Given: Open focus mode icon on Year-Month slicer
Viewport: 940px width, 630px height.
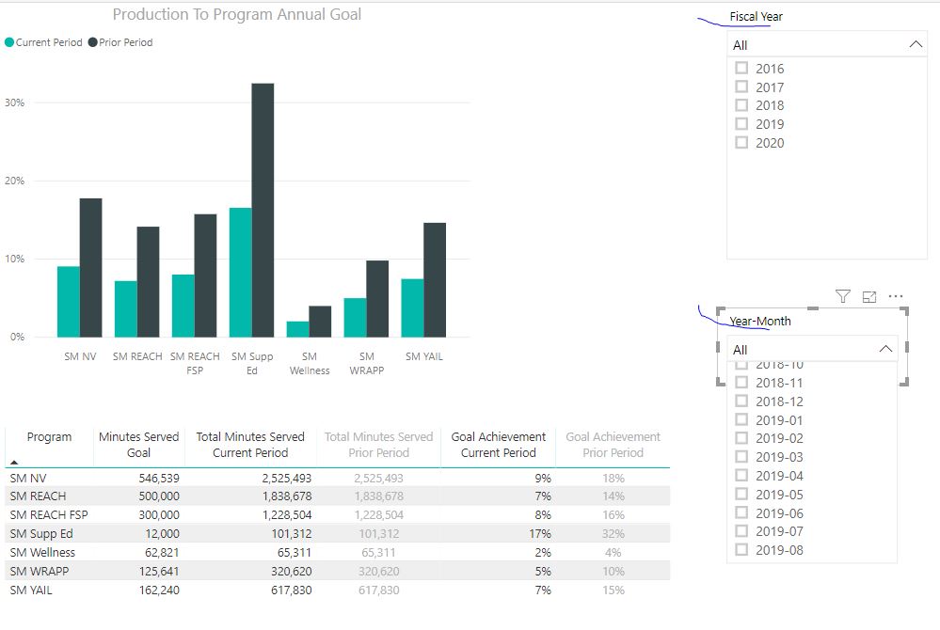Looking at the screenshot, I should click(869, 296).
